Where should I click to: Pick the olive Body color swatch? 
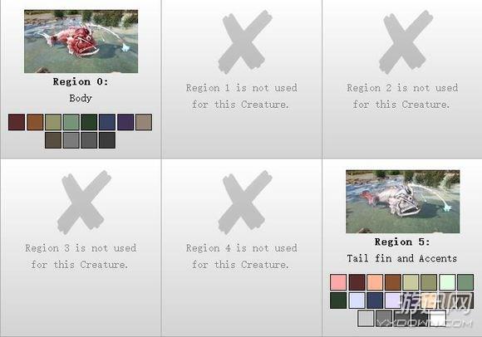click(53, 122)
